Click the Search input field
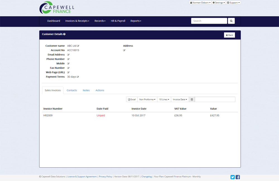This screenshot has width=279, height=181. point(209,21)
